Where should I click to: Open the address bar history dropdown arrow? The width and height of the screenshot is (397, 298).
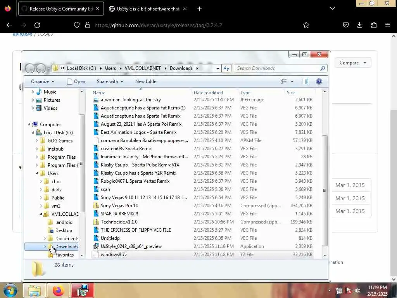point(217,68)
